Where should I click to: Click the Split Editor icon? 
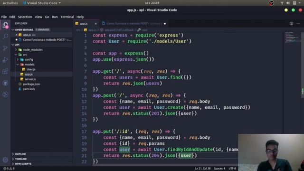pyautogui.click(x=291, y=23)
